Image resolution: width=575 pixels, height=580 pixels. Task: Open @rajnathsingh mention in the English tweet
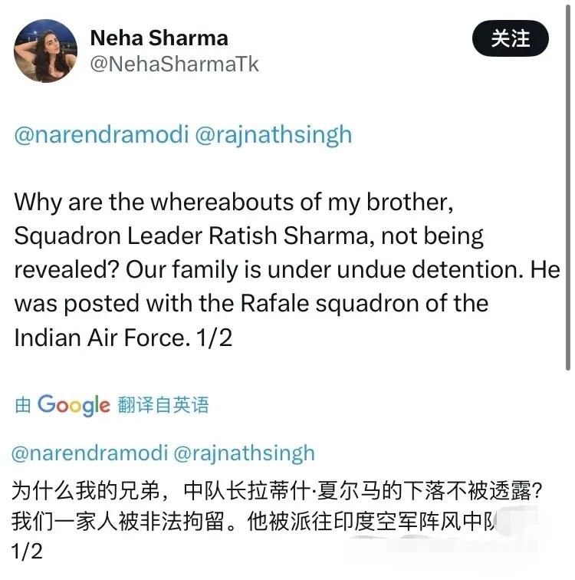274,135
